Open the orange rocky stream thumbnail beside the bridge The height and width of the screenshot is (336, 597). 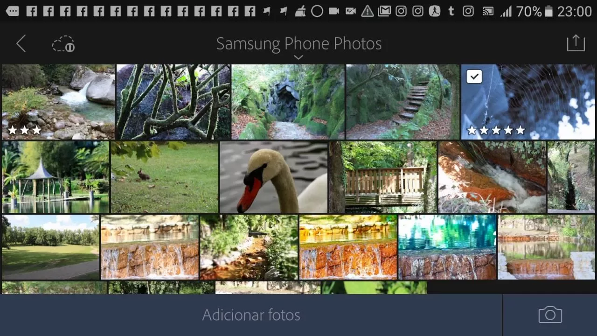pyautogui.click(x=492, y=177)
